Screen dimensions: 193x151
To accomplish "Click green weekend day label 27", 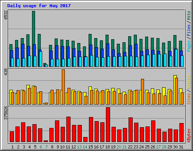I will [x=158, y=147].
